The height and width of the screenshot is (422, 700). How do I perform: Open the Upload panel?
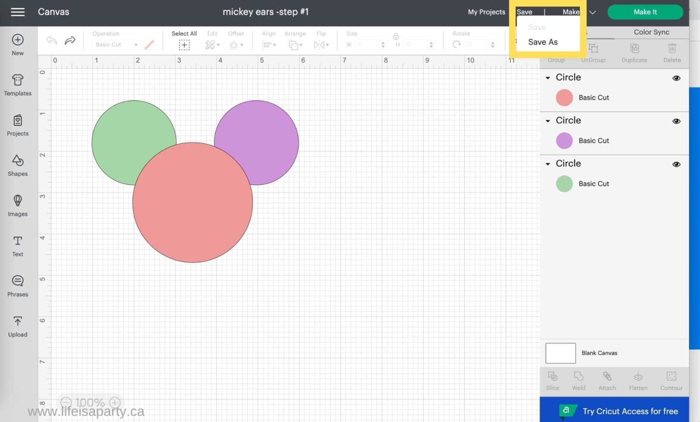[18, 326]
